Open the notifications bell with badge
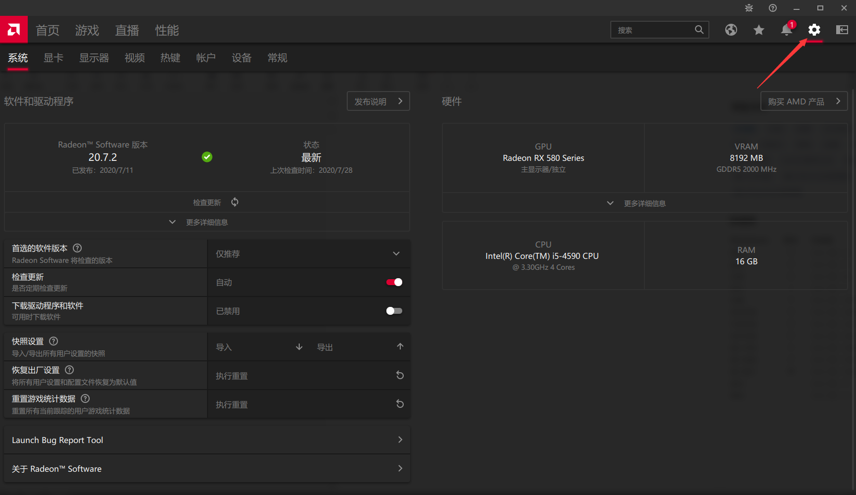This screenshot has height=495, width=856. click(786, 30)
